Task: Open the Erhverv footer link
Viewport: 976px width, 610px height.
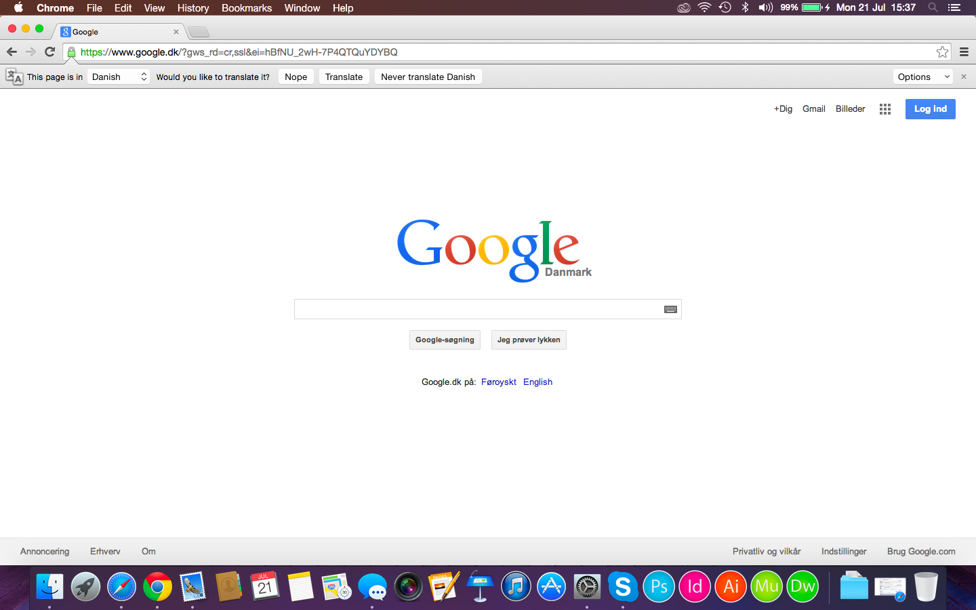Action: [x=105, y=551]
